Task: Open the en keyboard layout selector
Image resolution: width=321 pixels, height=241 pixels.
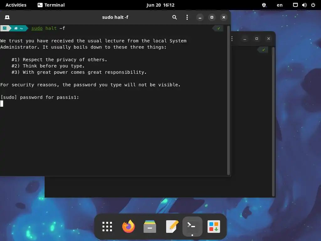Action: coord(279,5)
